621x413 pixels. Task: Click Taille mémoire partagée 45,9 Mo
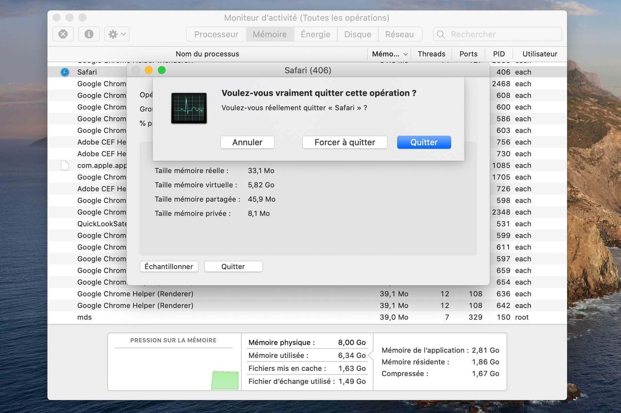click(x=215, y=200)
